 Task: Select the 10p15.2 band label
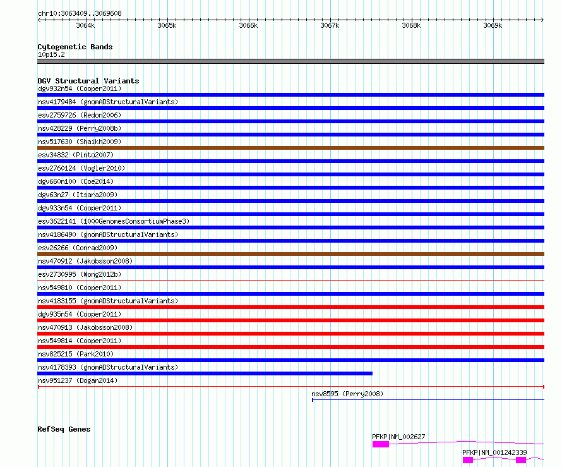coord(51,54)
